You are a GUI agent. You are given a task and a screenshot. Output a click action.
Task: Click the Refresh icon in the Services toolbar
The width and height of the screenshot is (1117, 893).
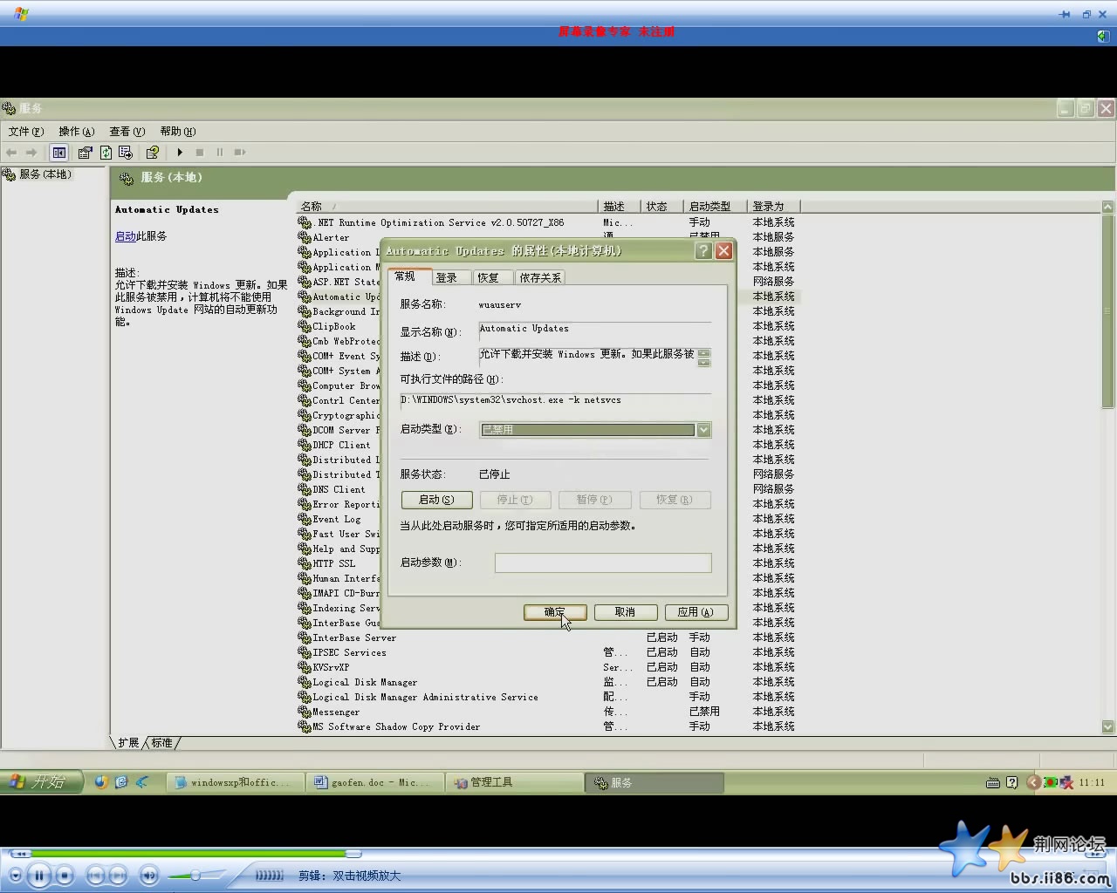(105, 152)
